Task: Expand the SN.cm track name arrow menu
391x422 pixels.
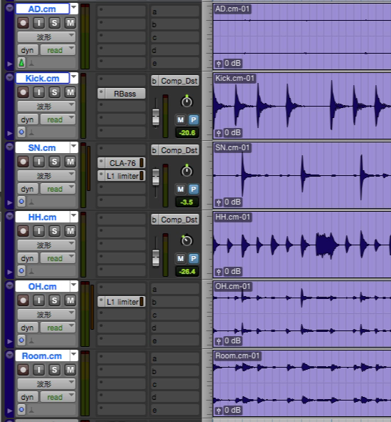Action: pyautogui.click(x=74, y=147)
